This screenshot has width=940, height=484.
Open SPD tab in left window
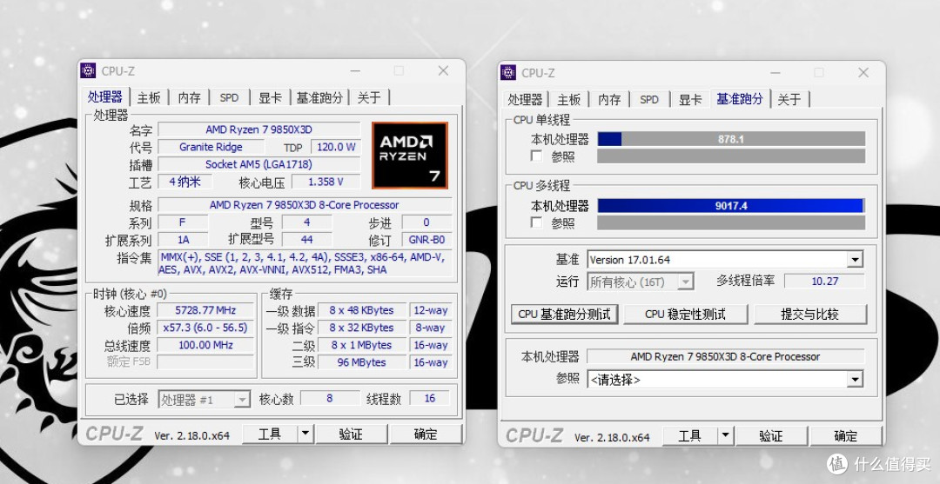click(x=229, y=97)
